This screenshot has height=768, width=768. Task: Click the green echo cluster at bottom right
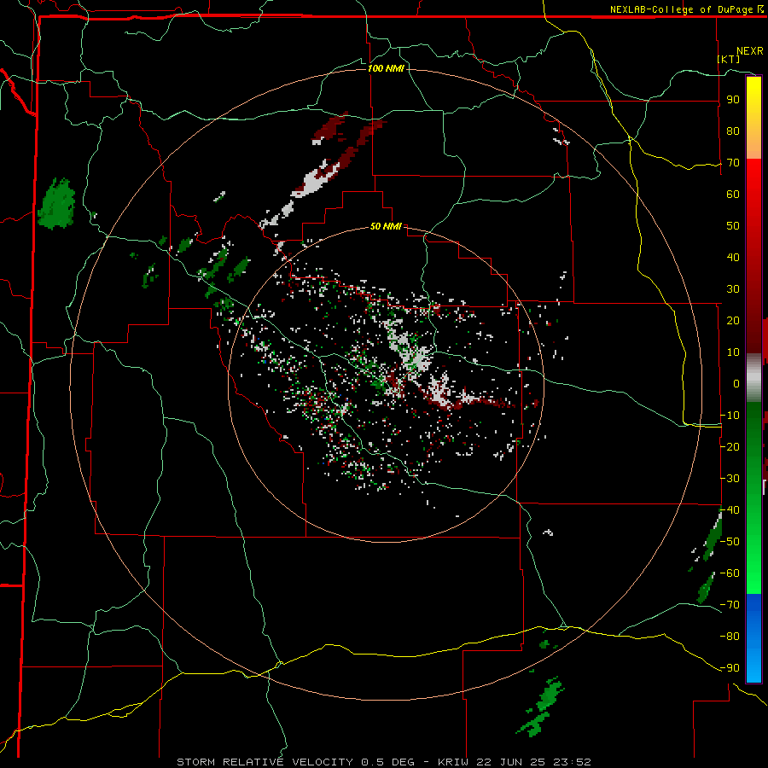coord(541,706)
